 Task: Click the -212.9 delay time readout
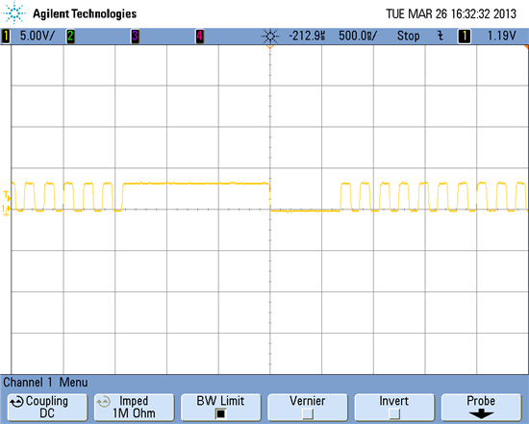click(308, 36)
